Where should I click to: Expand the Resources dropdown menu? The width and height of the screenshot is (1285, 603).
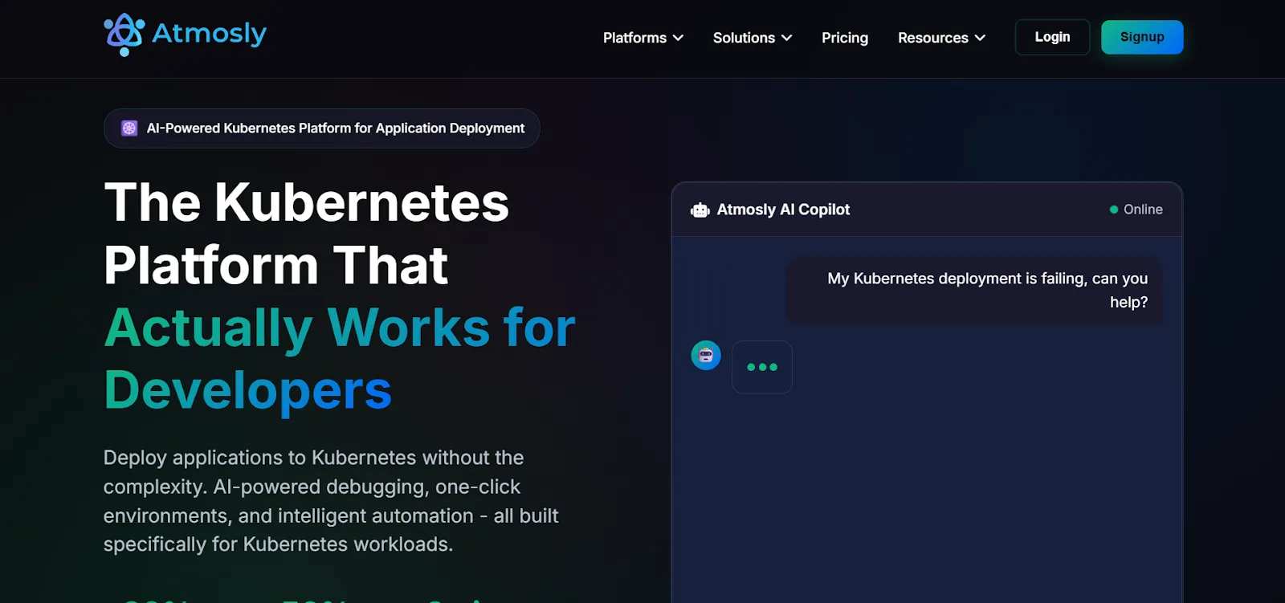coord(941,38)
